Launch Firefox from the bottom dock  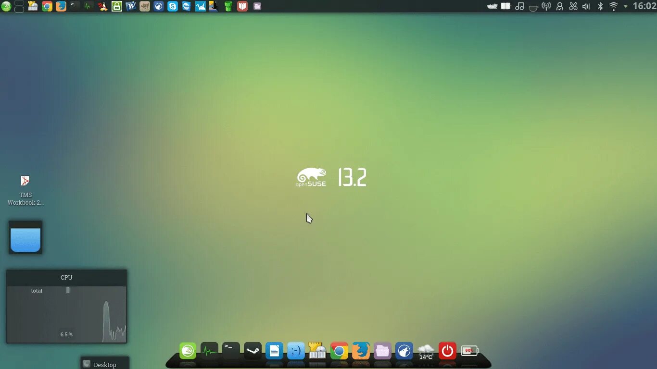[361, 351]
